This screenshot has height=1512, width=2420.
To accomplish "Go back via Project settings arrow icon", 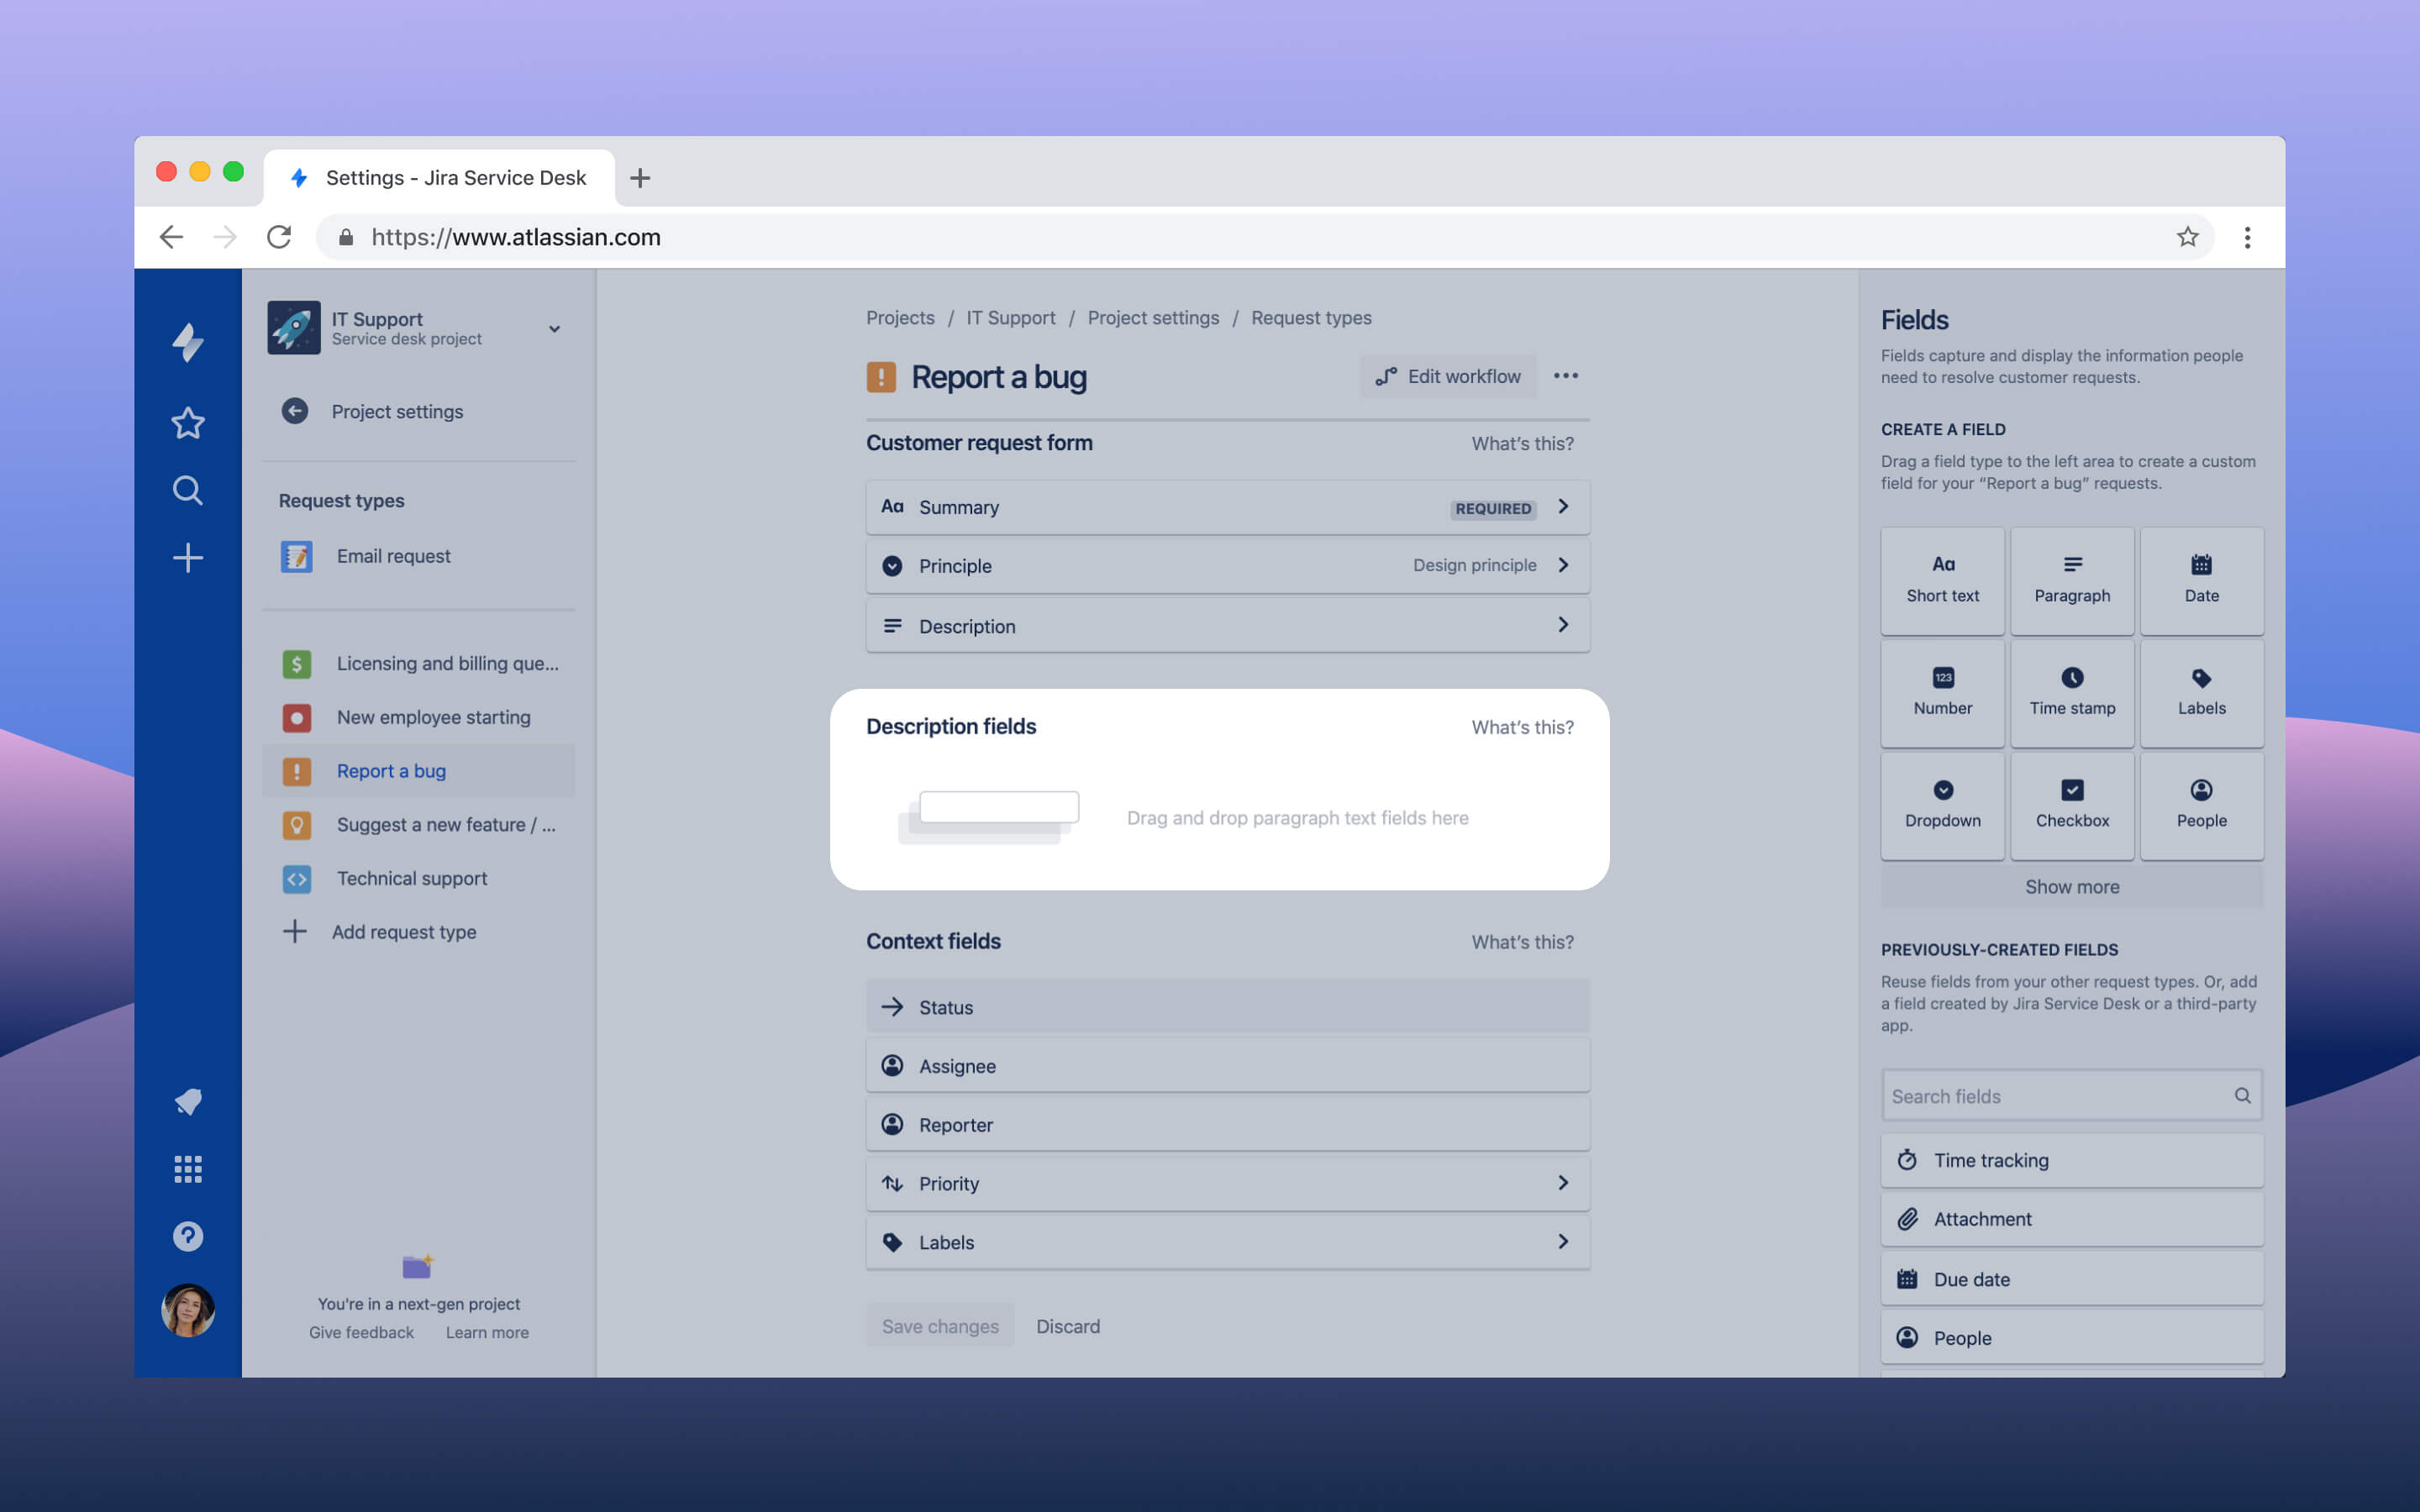I will [295, 411].
